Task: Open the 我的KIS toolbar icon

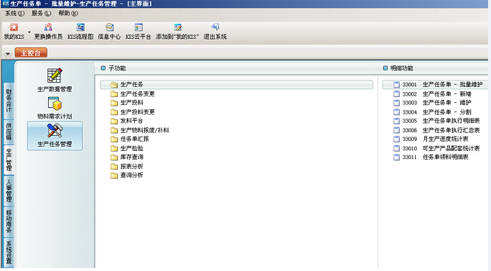Action: 14,32
